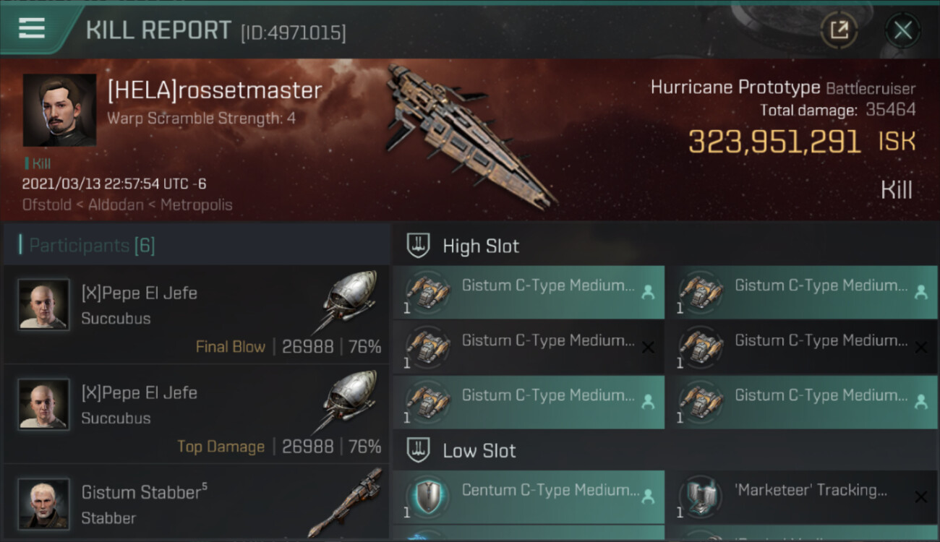Click the High Slot section icon

point(419,246)
